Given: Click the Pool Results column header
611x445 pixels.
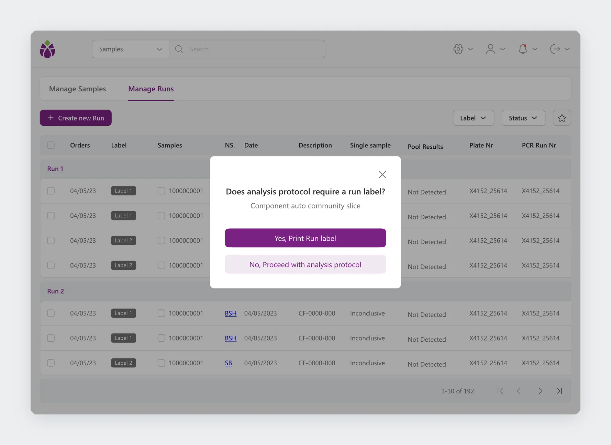Looking at the screenshot, I should [425, 146].
